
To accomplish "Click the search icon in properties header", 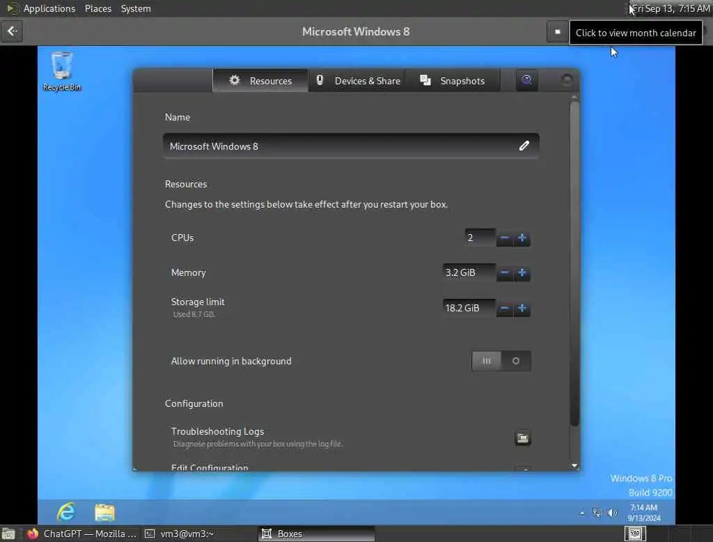I will click(526, 80).
